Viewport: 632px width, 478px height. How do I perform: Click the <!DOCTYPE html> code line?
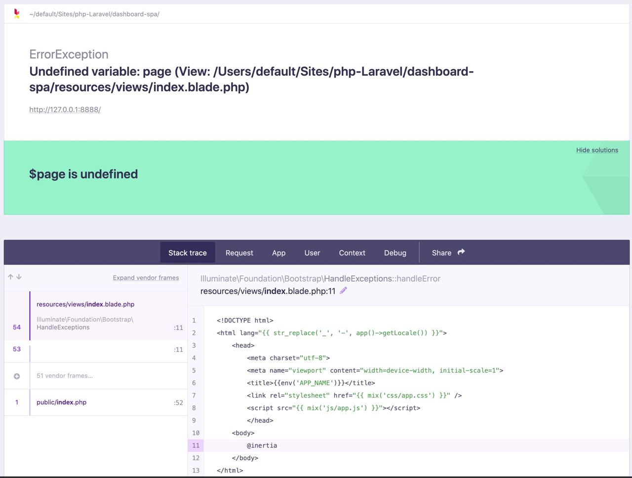(x=245, y=320)
